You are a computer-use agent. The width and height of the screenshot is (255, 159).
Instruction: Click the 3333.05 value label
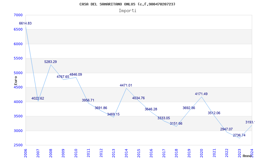click(164, 118)
